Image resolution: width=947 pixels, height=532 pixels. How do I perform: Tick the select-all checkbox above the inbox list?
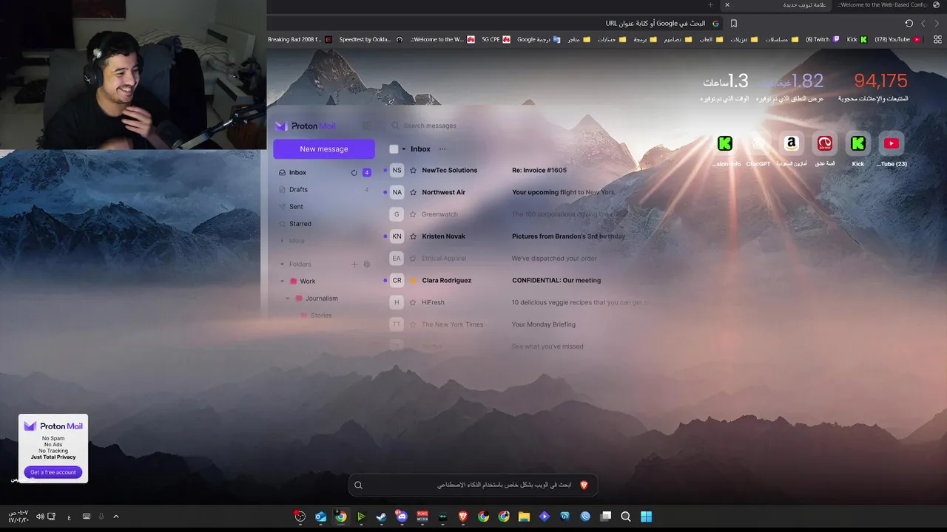pyautogui.click(x=394, y=149)
